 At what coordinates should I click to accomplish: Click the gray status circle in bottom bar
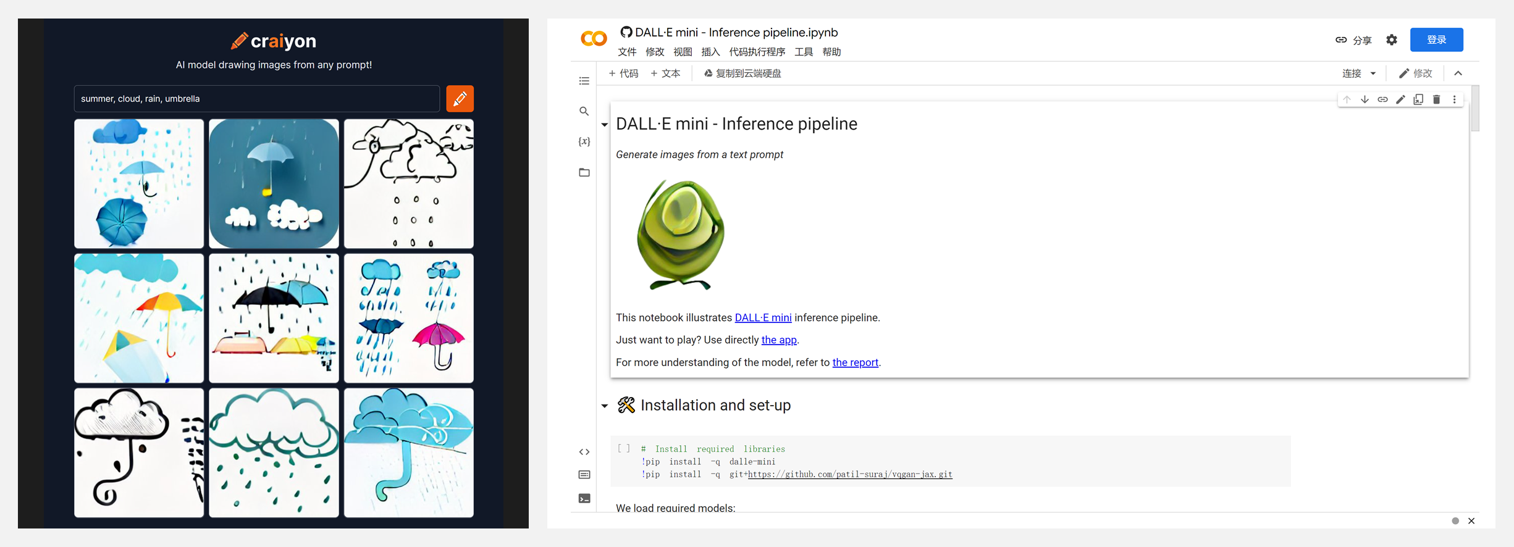(x=1455, y=521)
